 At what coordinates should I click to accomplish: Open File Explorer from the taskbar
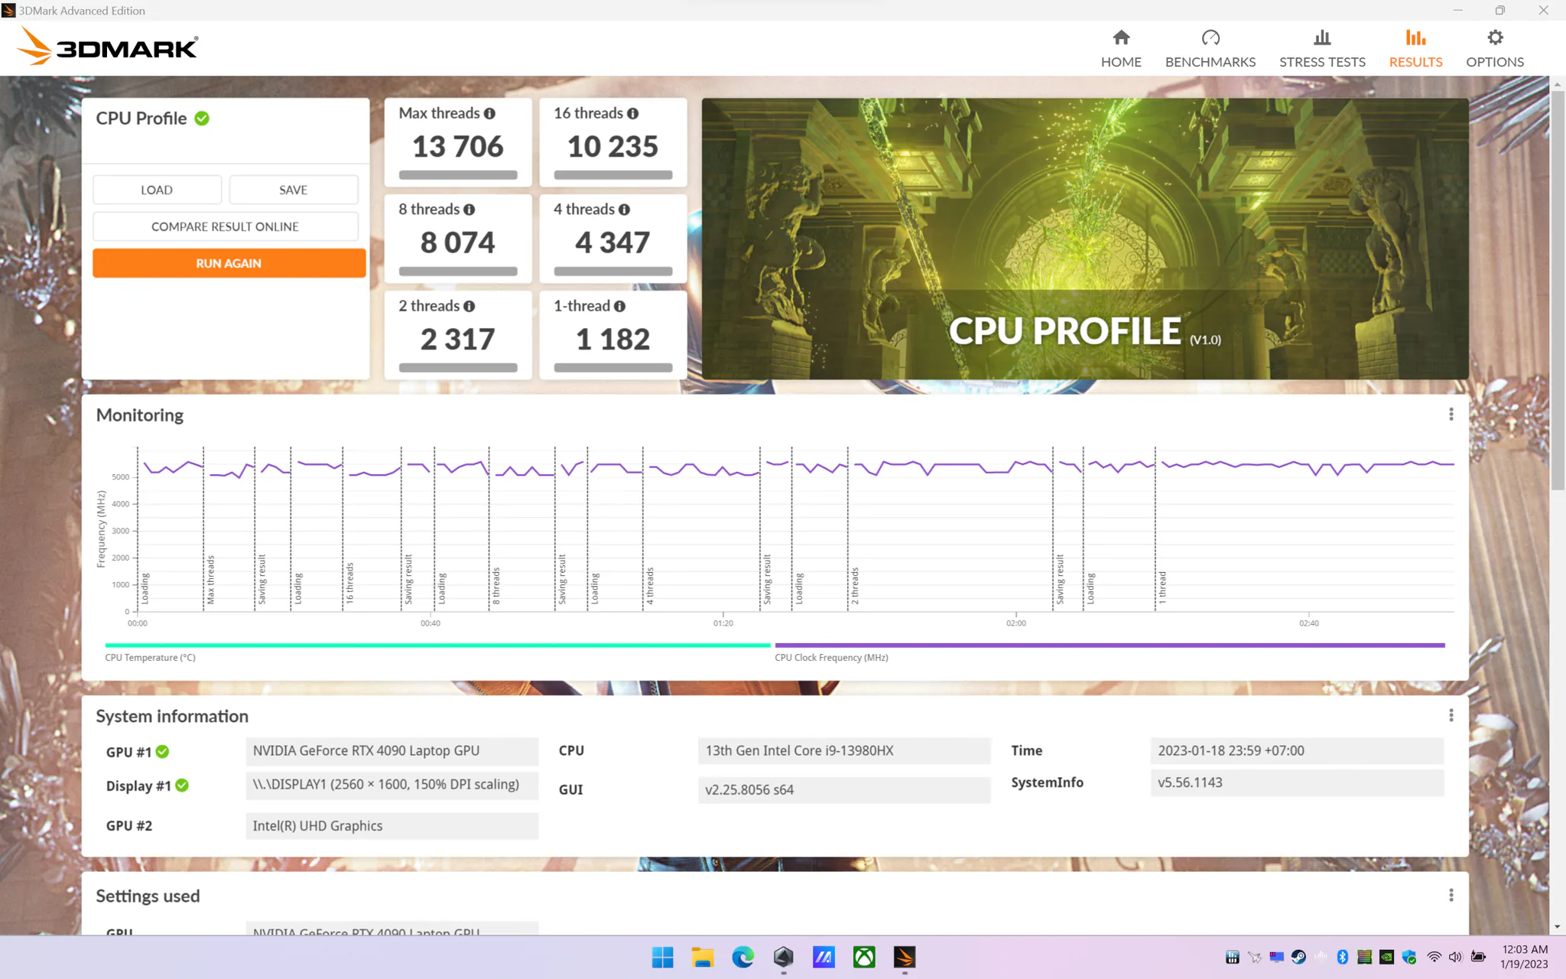point(702,957)
